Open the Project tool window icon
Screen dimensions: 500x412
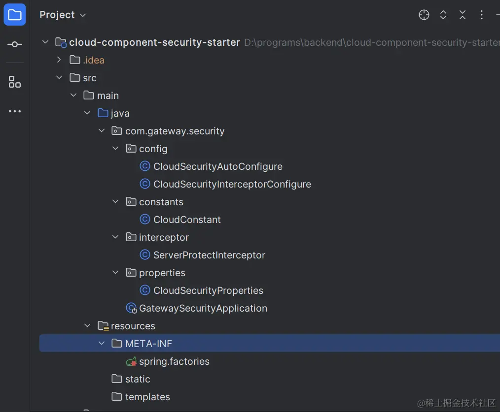pos(15,15)
